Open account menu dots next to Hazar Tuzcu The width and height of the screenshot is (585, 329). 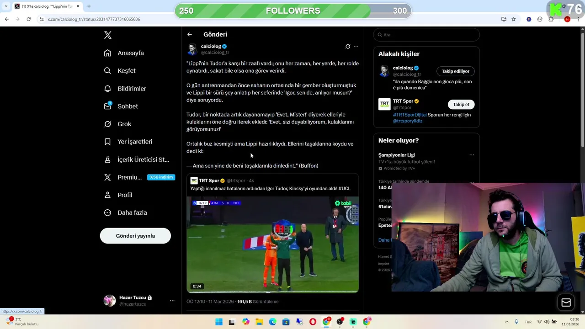(172, 301)
